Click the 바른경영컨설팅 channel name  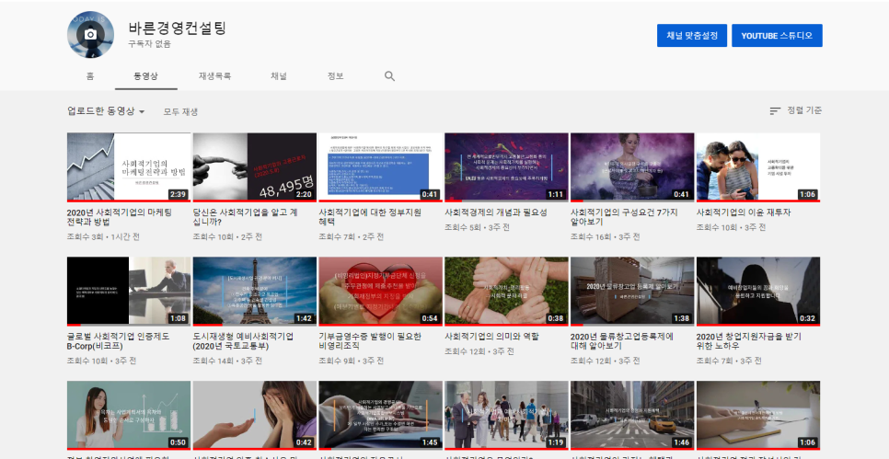pos(178,28)
